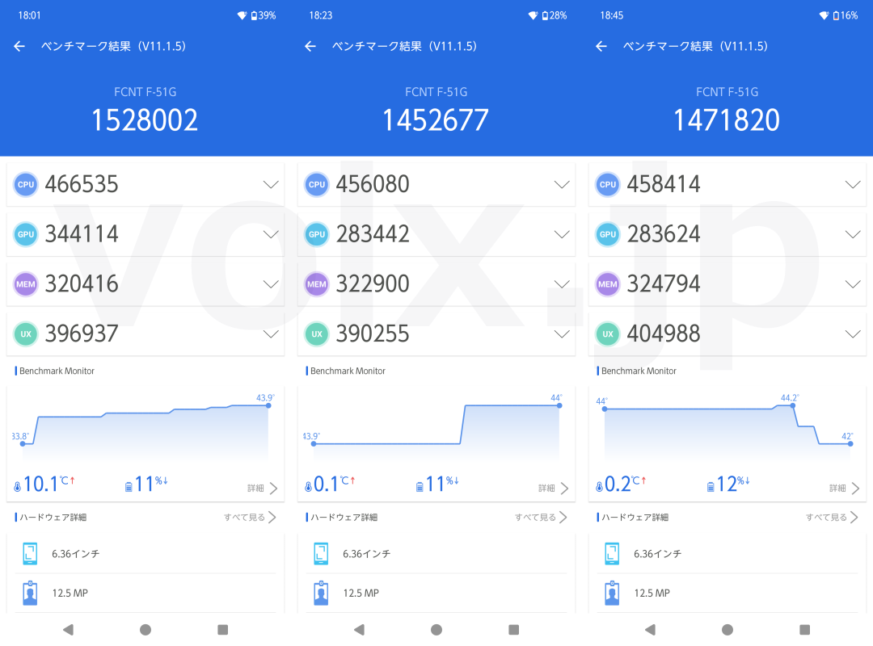Select the total score 1528002
Screen dimensions: 873x646
click(x=145, y=120)
